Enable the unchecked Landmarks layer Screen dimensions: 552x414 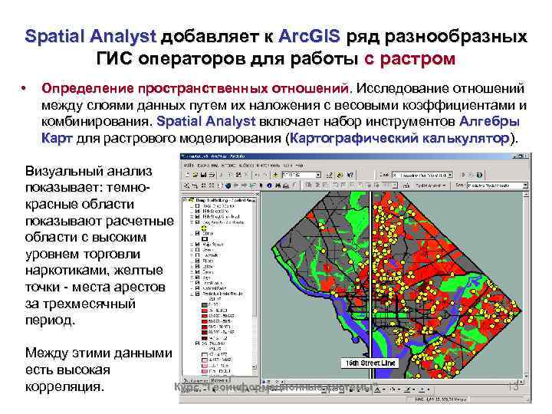pyautogui.click(x=197, y=255)
